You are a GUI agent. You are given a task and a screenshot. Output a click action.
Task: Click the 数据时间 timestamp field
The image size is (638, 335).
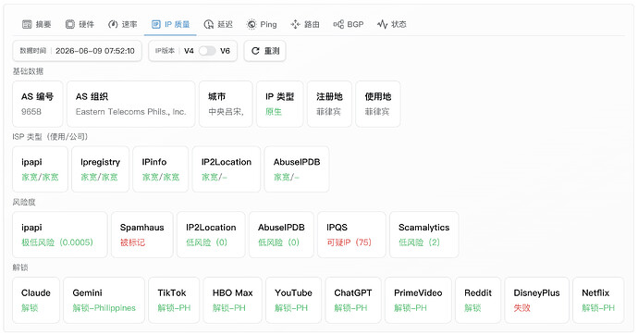click(78, 51)
